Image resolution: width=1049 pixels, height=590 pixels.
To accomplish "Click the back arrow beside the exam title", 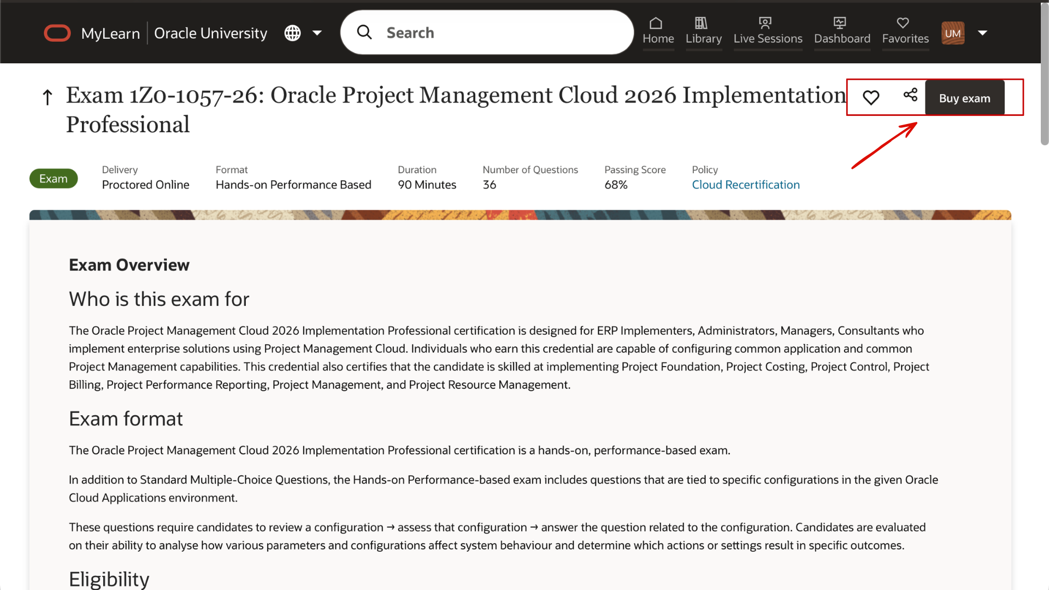I will [47, 97].
